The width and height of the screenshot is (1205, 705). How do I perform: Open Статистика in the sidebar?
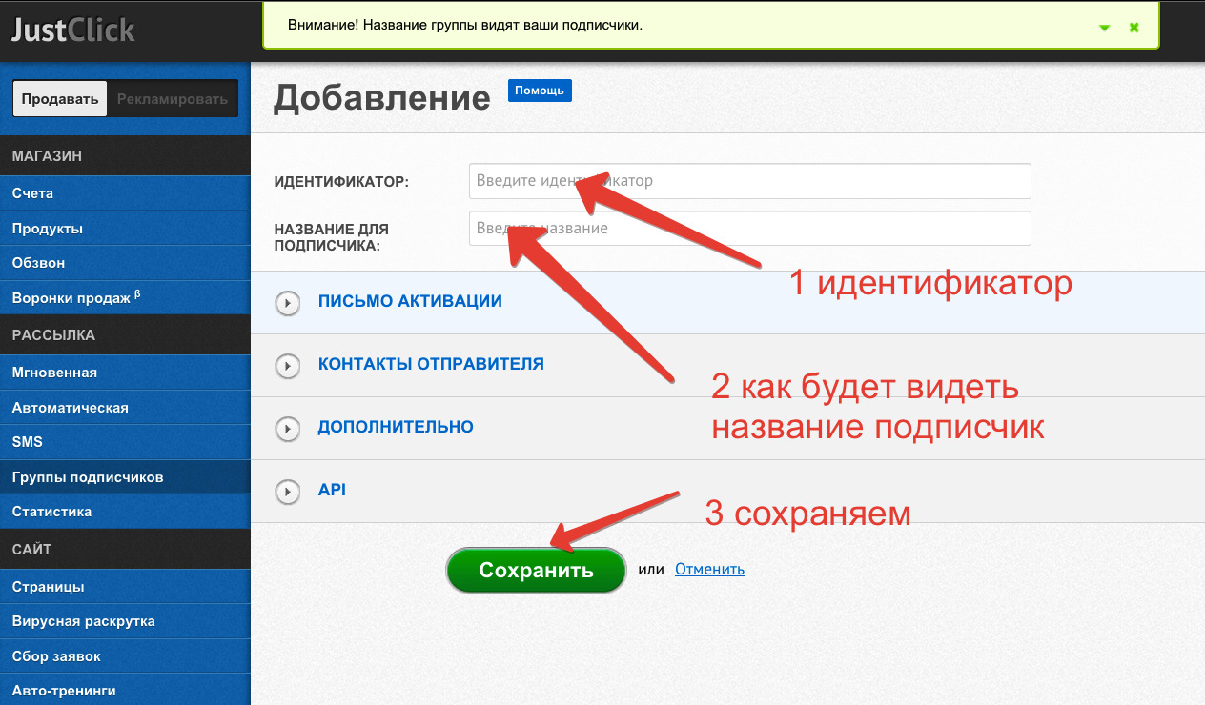coord(125,512)
